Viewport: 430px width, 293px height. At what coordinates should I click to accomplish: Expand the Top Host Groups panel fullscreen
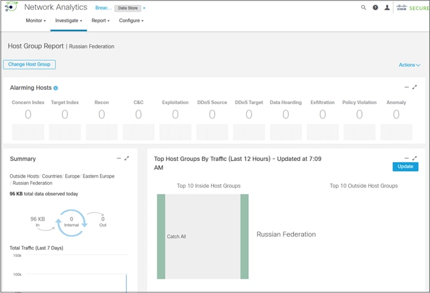[415, 158]
